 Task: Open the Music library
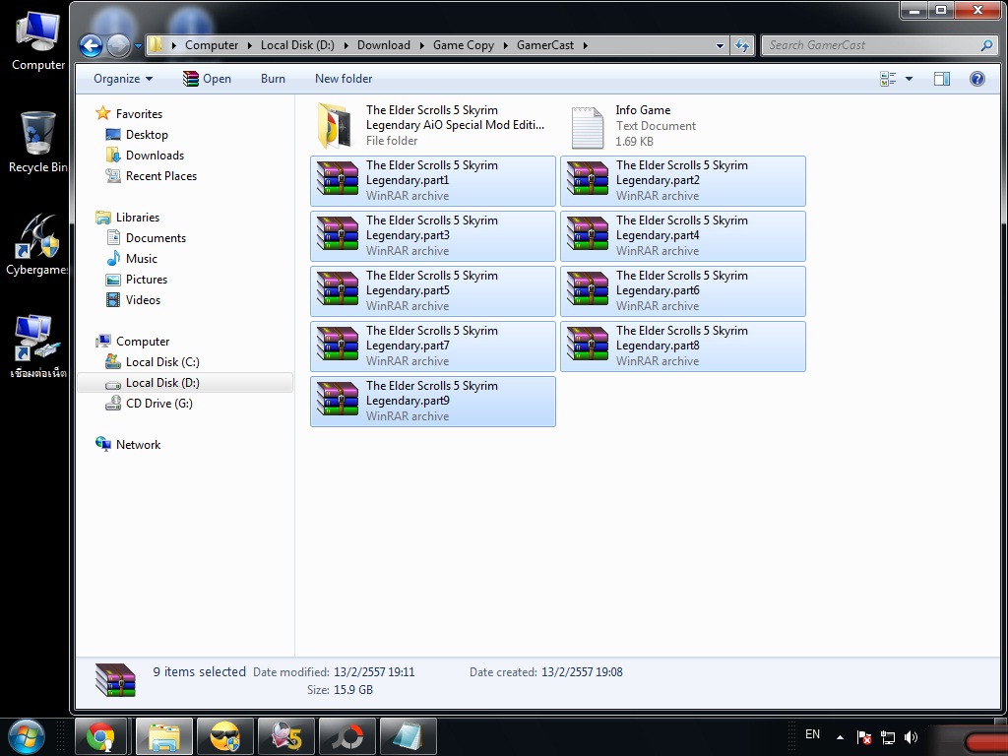(x=141, y=259)
